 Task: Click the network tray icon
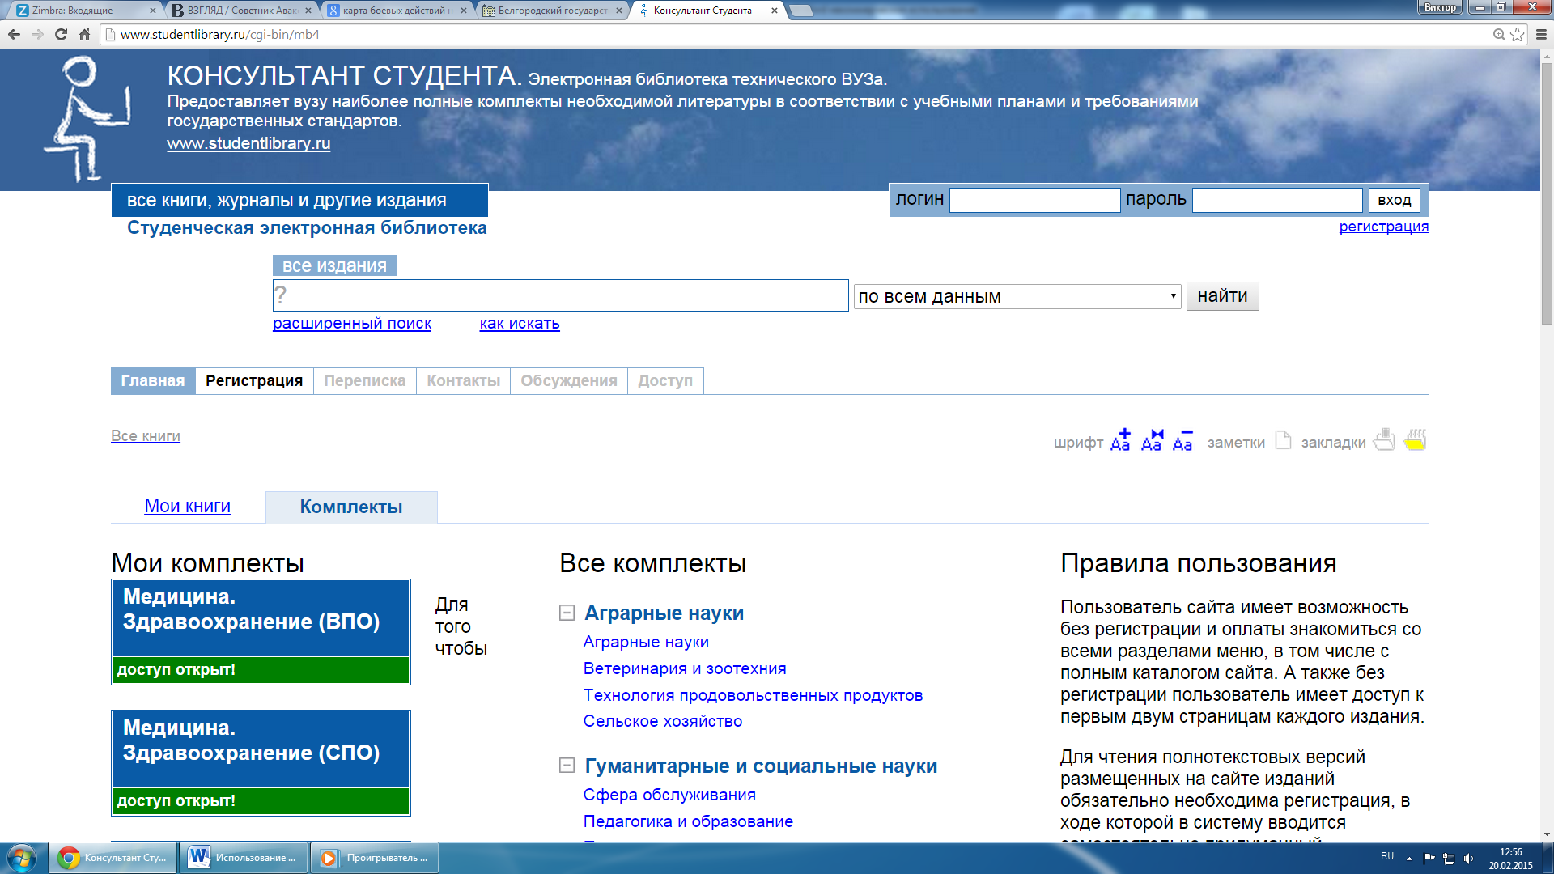[1449, 858]
